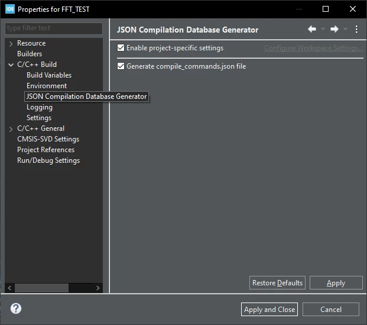Click the horizontal scrollbar right arrow
This screenshot has height=325, width=367.
point(98,288)
